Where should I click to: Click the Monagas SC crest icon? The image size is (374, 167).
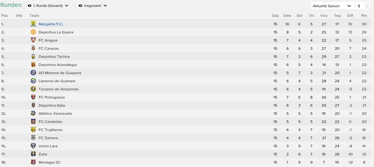click(x=33, y=162)
